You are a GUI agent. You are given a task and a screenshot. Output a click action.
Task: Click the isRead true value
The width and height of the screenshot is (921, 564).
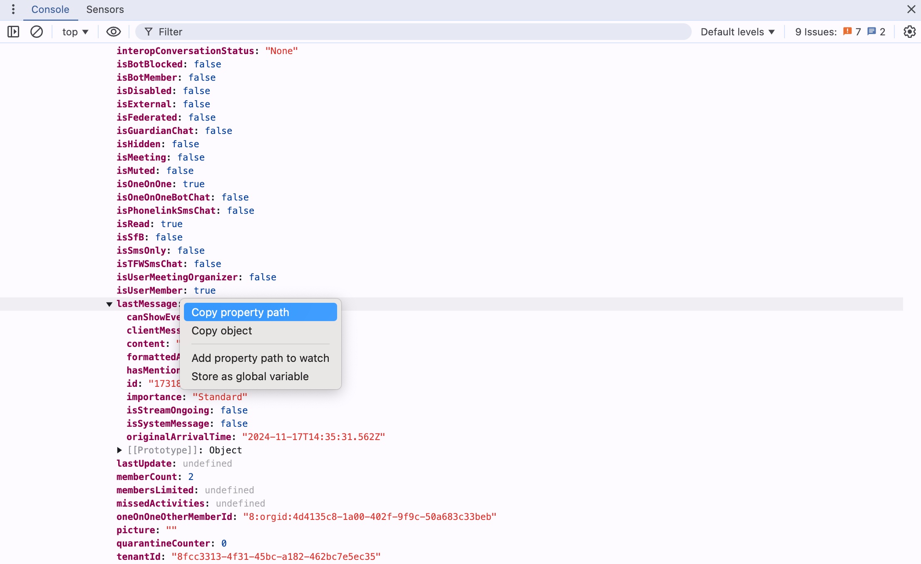(x=172, y=224)
